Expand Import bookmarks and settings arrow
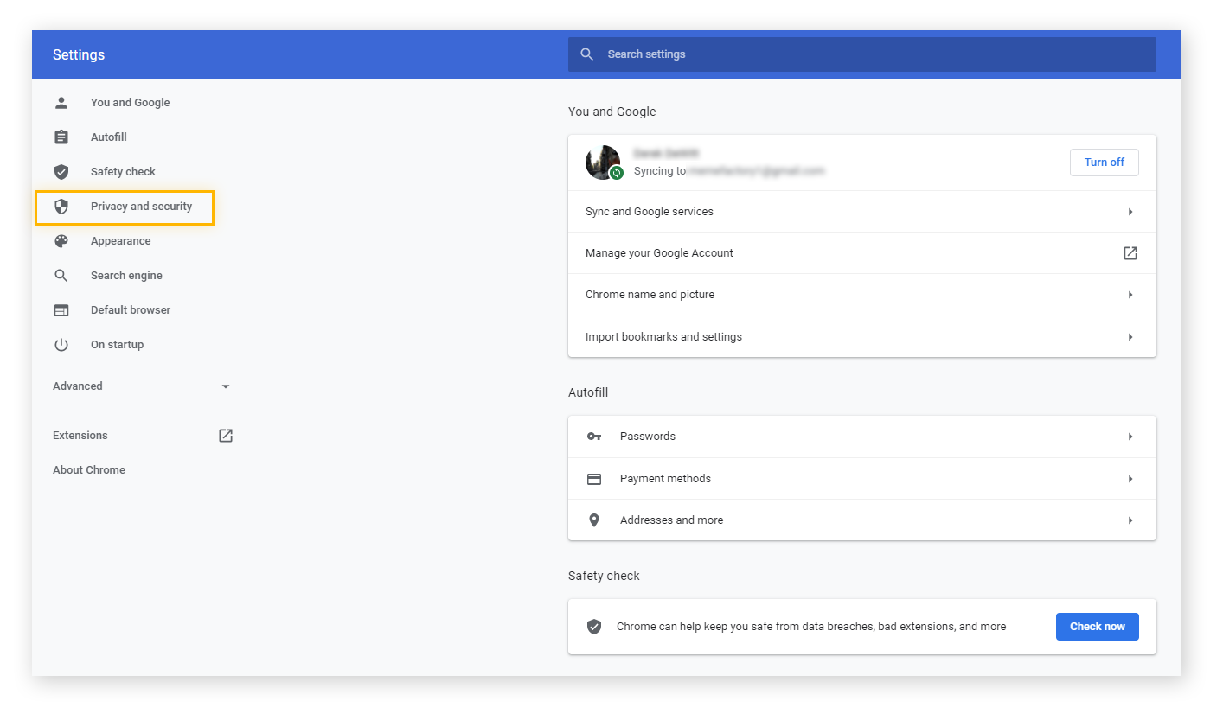Screen dimensions: 1223x714 click(x=1130, y=337)
